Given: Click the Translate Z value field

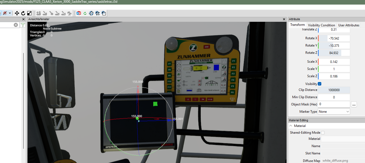Looking at the screenshot, I should 334,30.
